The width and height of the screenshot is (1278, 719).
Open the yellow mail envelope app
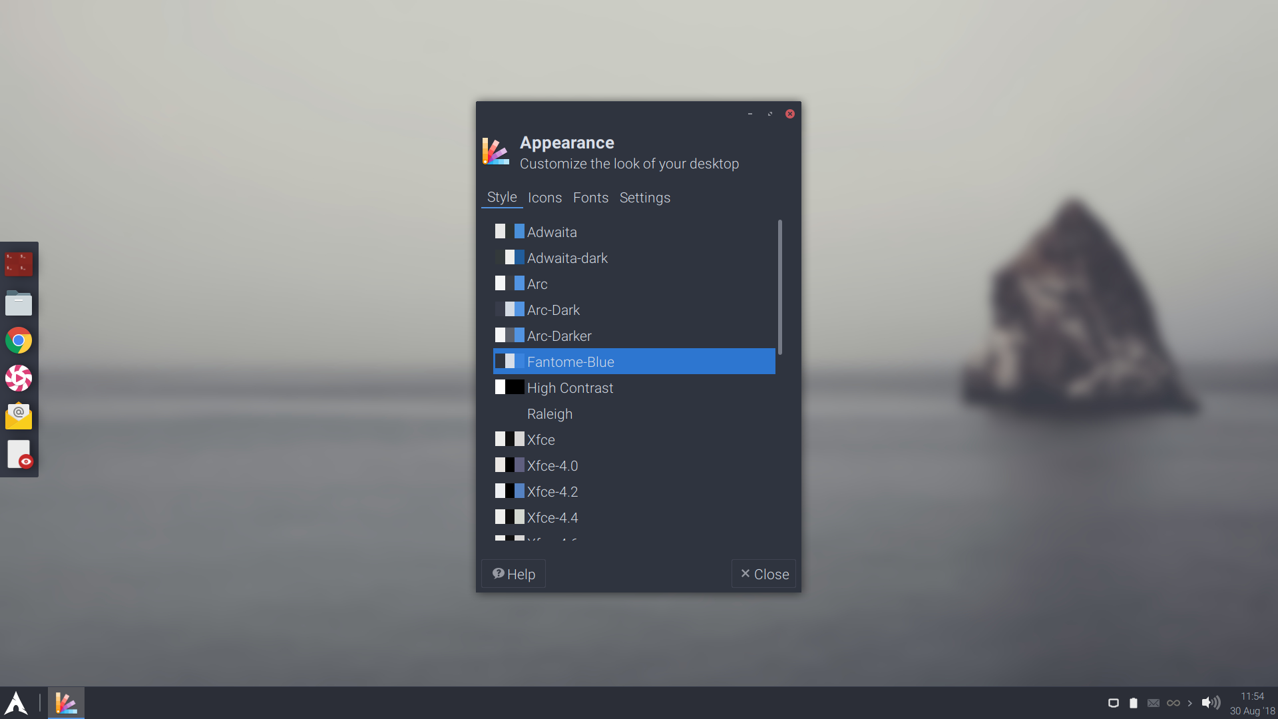point(19,416)
